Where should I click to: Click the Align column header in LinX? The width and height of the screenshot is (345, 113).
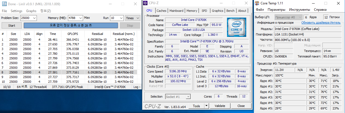39,34
